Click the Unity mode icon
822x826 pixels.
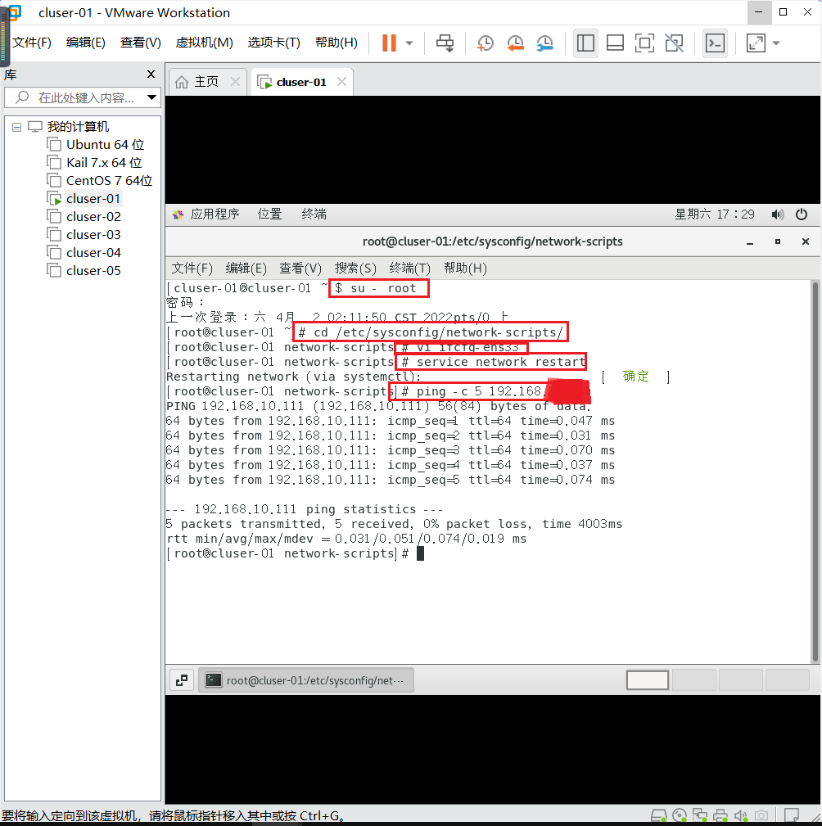pos(674,43)
